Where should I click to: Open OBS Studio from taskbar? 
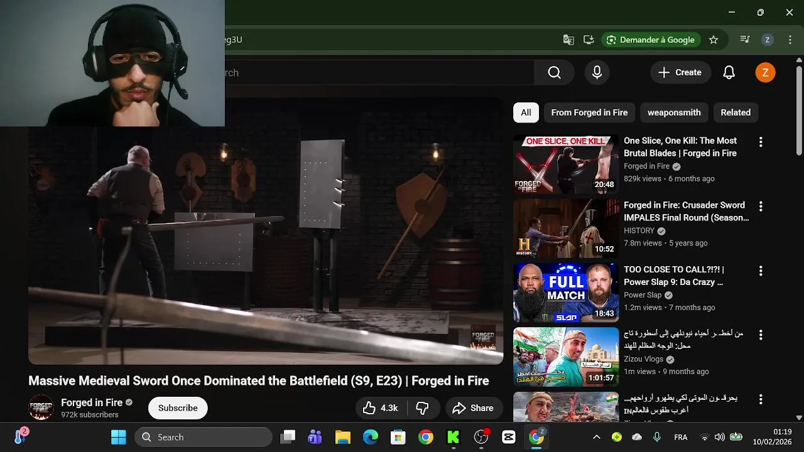pos(481,437)
